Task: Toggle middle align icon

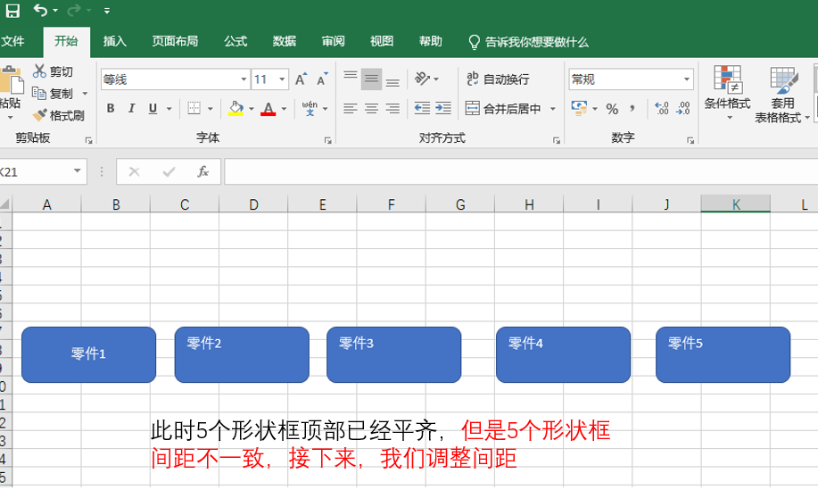Action: coord(371,79)
